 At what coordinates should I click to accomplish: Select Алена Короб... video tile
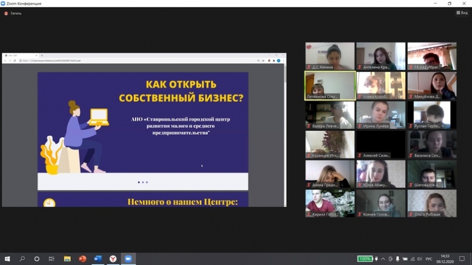coord(381,85)
